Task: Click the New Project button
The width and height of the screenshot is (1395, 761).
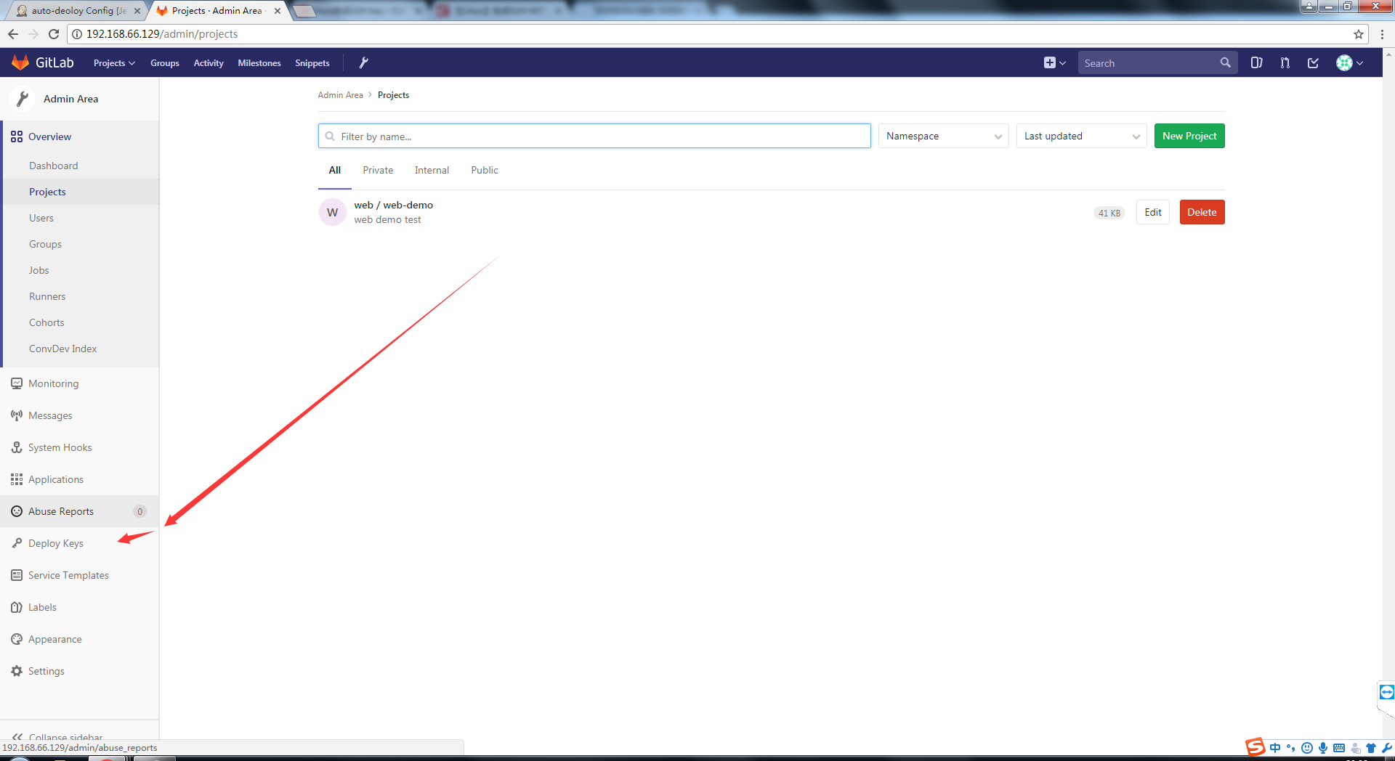Action: (1189, 136)
